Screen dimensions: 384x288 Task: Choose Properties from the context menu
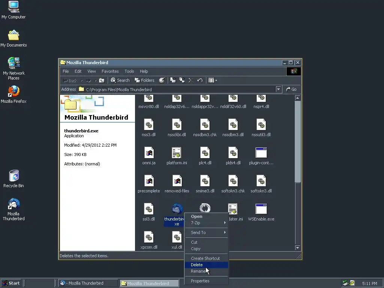tap(206, 281)
